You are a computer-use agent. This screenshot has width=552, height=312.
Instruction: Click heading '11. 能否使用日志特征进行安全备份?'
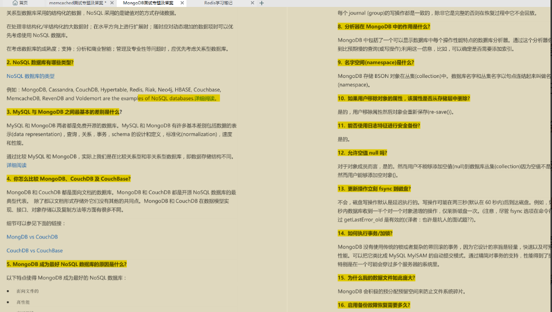(x=379, y=125)
